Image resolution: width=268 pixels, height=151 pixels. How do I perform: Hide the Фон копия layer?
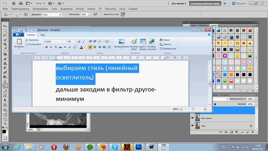pos(193,118)
